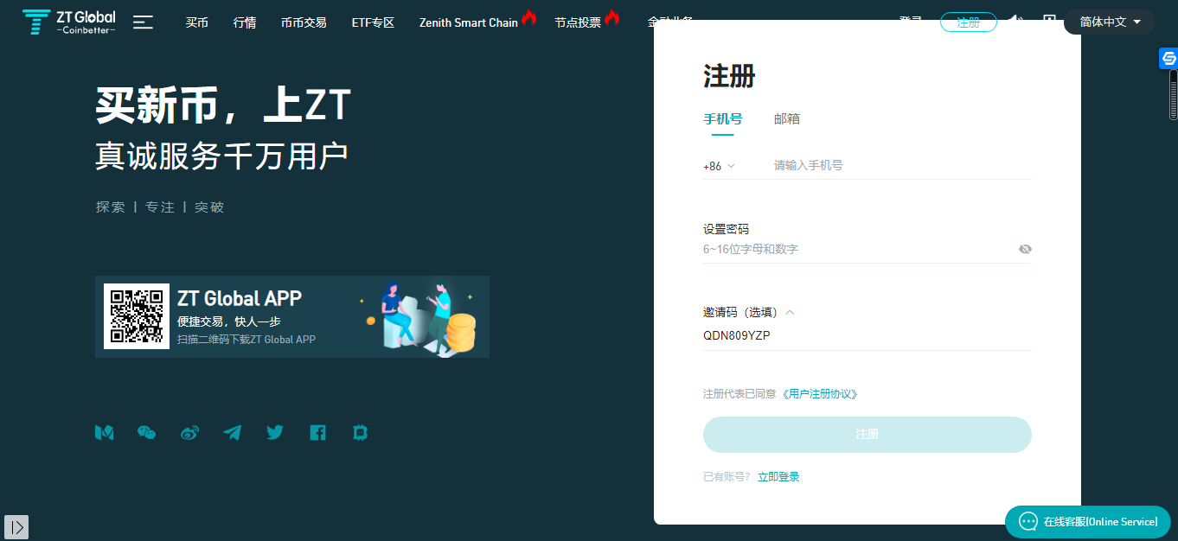Click the 注册 button in the header
Viewport: 1178px width, 541px height.
tap(969, 22)
